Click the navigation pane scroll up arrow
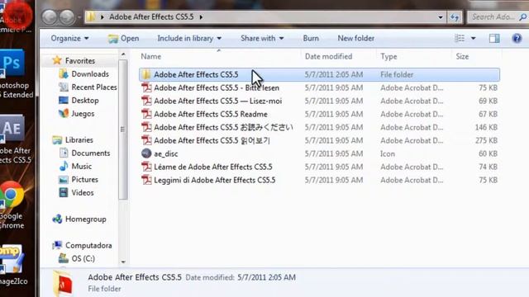The width and height of the screenshot is (529, 297). click(123, 54)
